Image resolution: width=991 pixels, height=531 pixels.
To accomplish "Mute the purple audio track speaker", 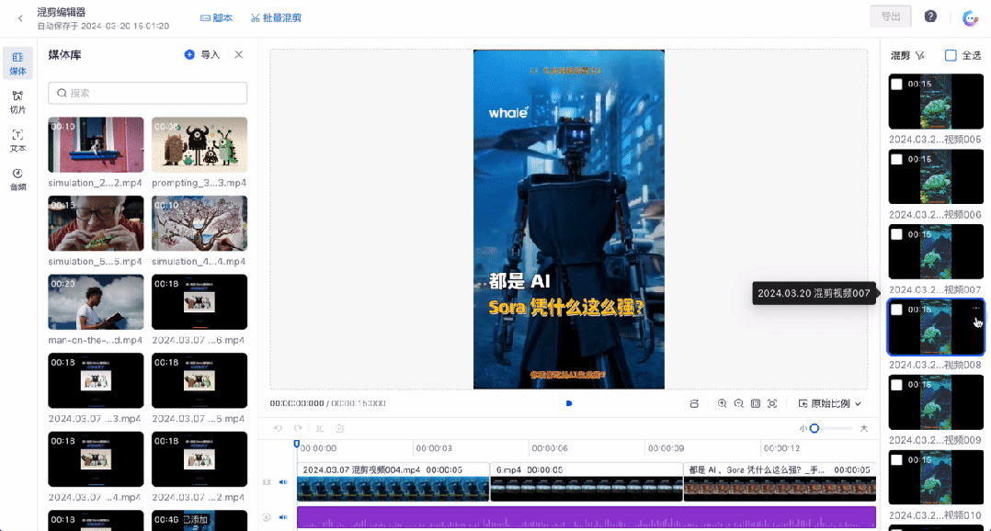I will pos(283,517).
